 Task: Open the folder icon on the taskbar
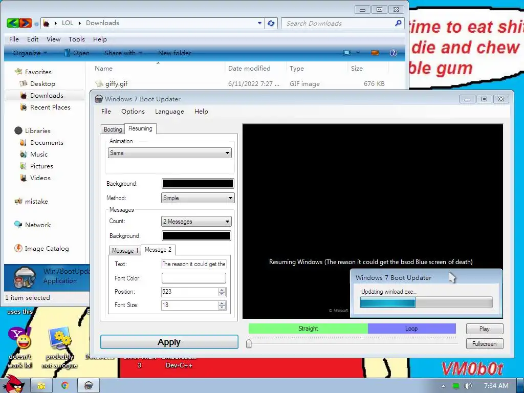(41, 386)
